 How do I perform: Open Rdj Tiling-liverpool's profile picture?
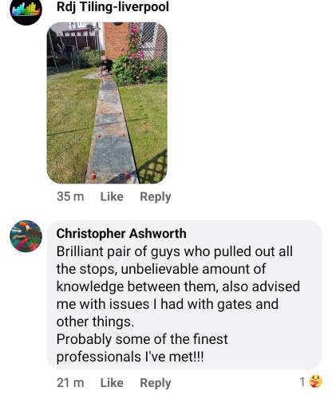(26, 10)
